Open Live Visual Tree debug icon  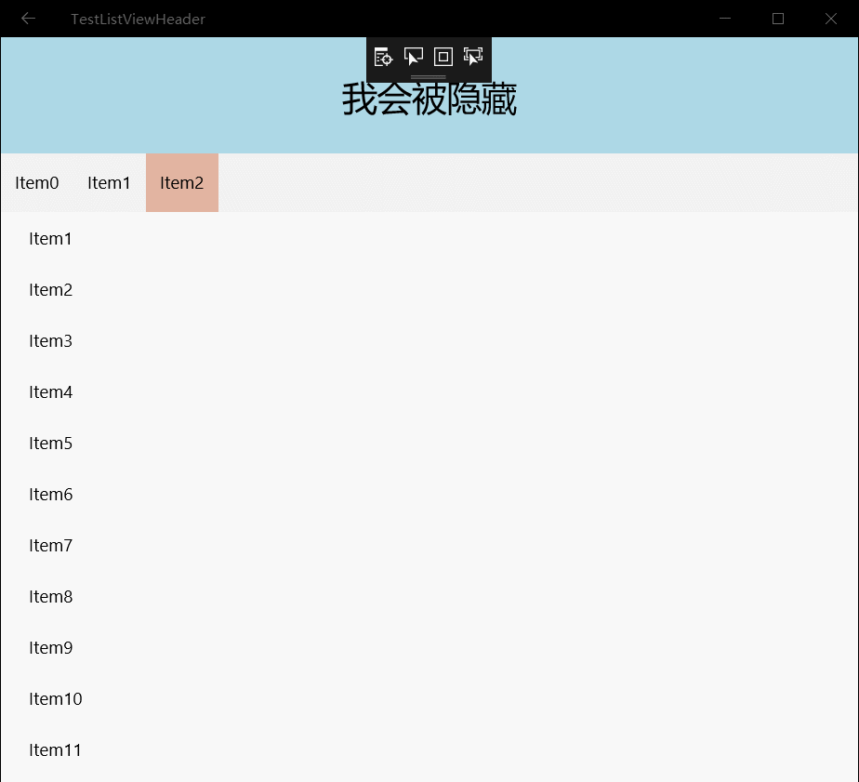[383, 57]
